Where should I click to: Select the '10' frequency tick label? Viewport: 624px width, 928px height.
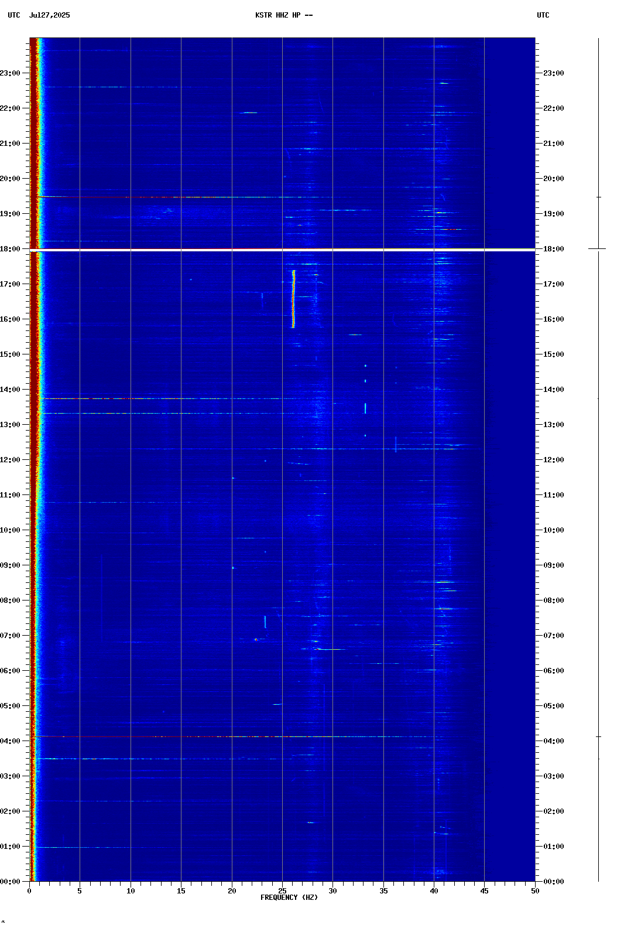131,891
